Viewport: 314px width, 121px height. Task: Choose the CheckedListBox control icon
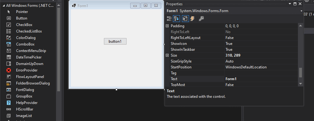[x=9, y=31]
